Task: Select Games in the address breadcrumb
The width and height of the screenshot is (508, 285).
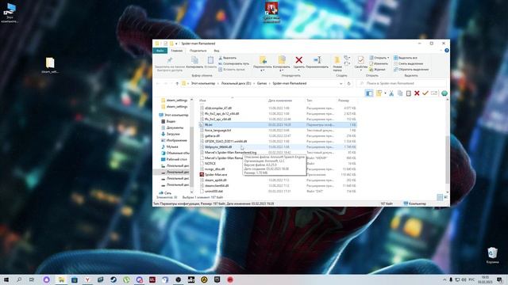Action: 262,84
